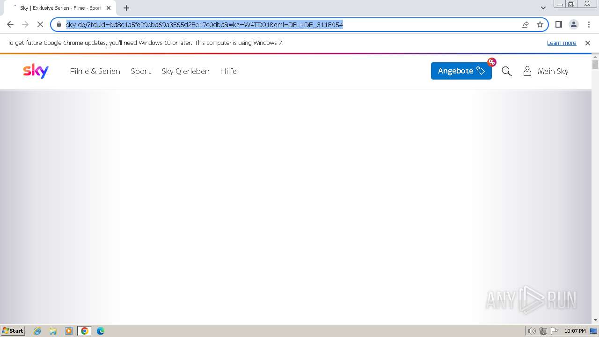Go back to previous page
The image size is (599, 337).
pos(10,24)
